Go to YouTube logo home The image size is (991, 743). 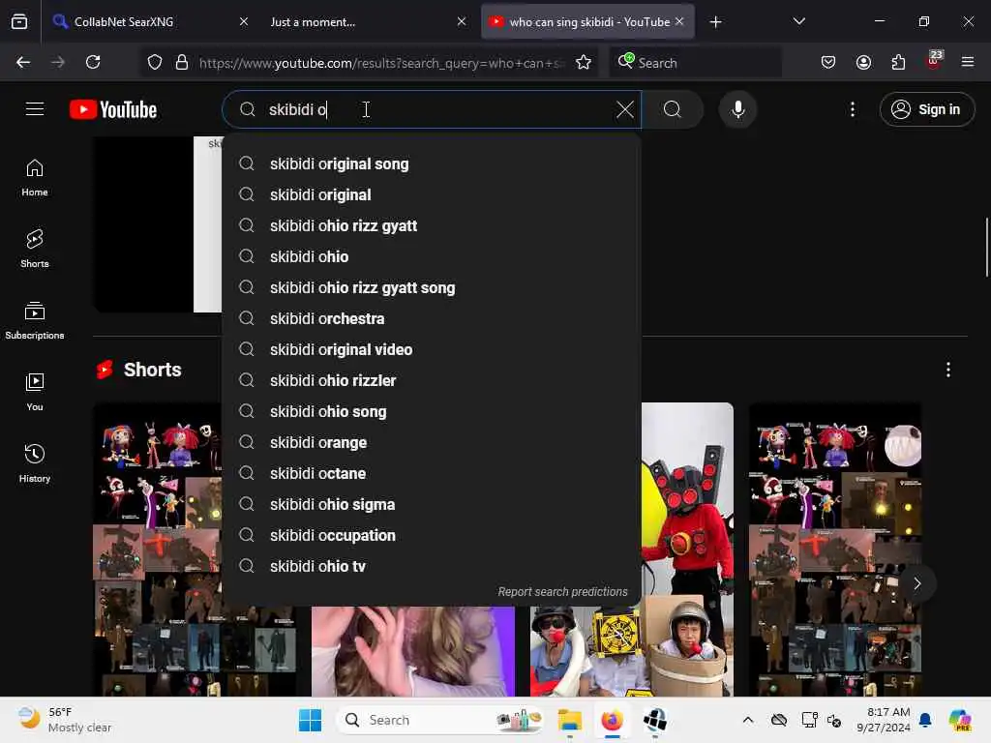click(113, 109)
